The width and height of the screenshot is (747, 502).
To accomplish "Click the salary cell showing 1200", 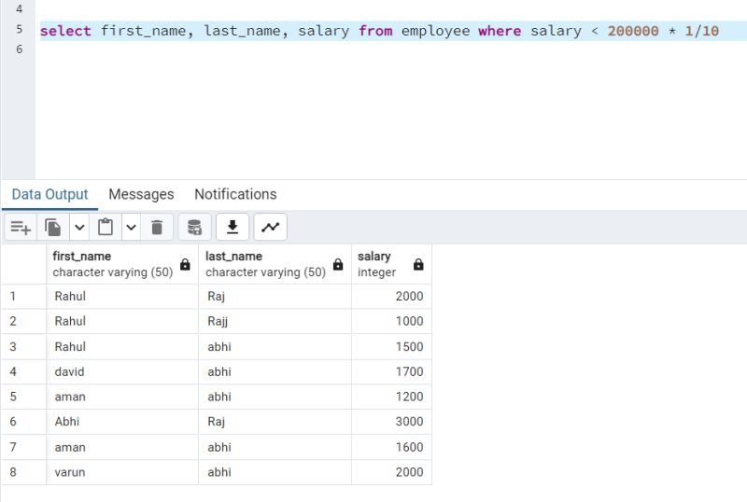I will coord(391,397).
